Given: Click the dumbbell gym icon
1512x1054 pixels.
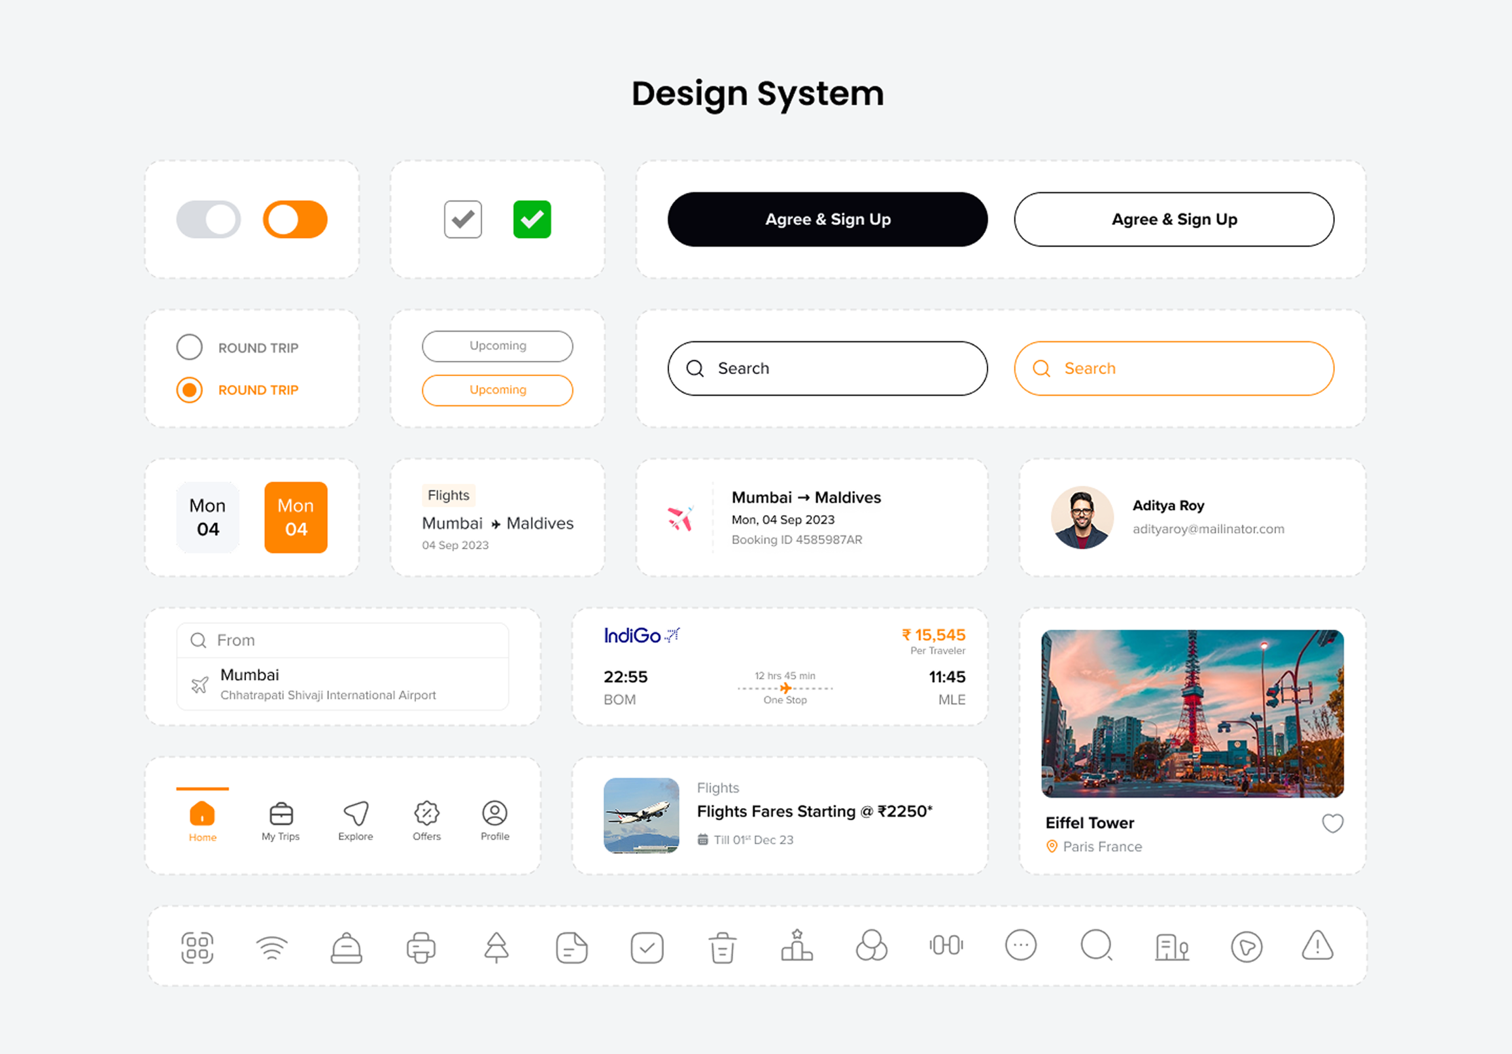Looking at the screenshot, I should (x=946, y=946).
